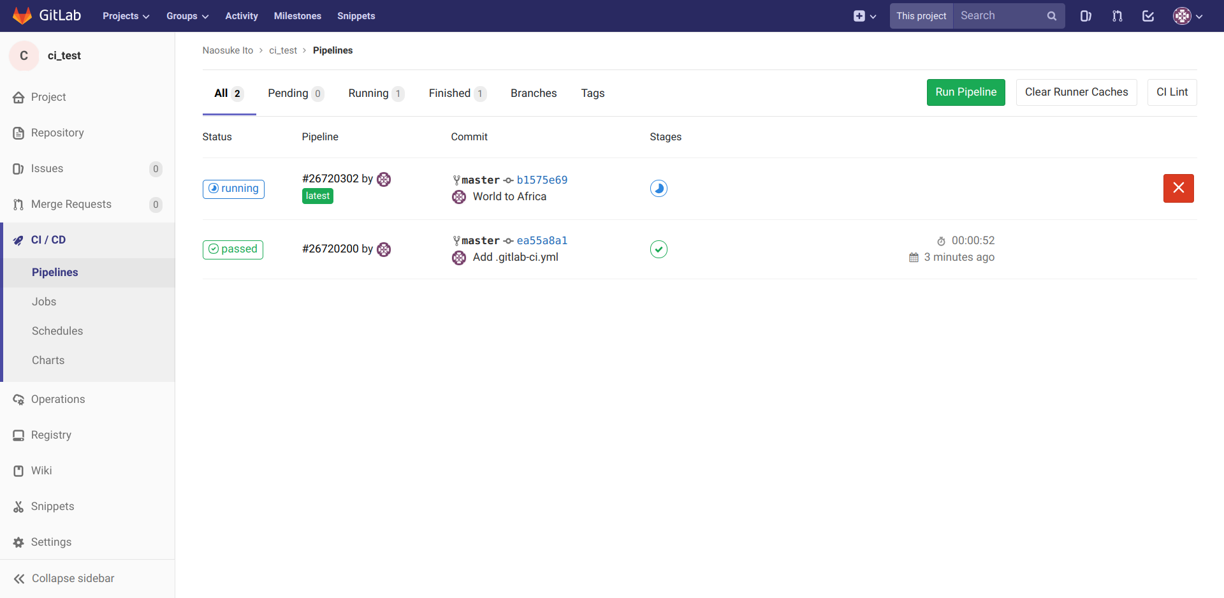The image size is (1224, 598).
Task: Open Add .gitlab-ci.yml commit message
Action: coord(516,257)
